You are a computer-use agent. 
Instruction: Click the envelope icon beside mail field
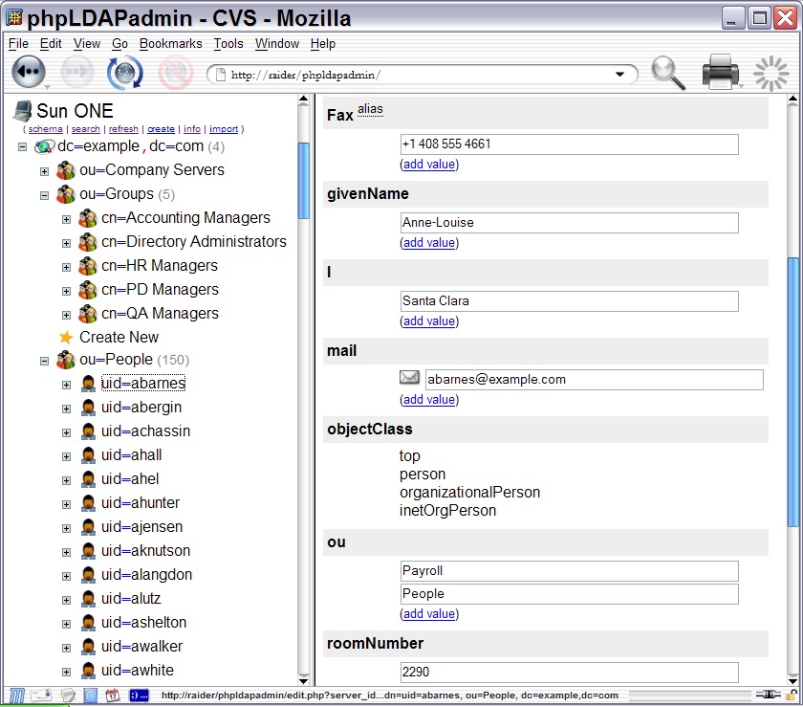(410, 379)
